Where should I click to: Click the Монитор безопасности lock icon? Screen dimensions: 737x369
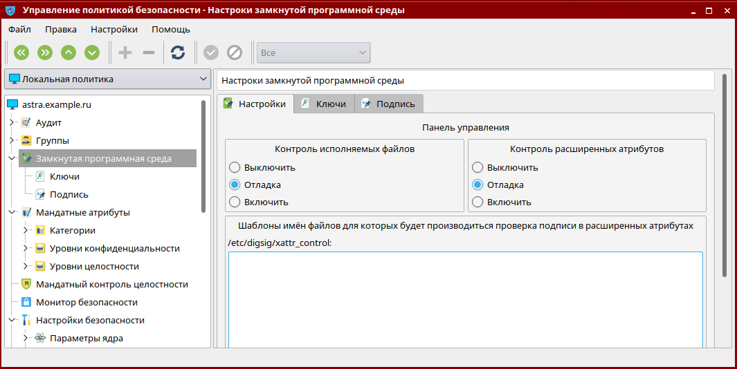tap(26, 303)
